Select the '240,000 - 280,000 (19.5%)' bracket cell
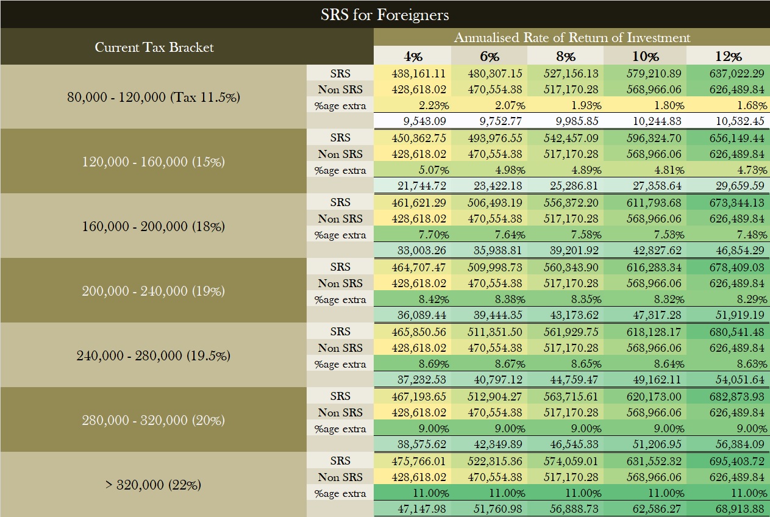Screen dimensions: 770x517 coord(154,355)
